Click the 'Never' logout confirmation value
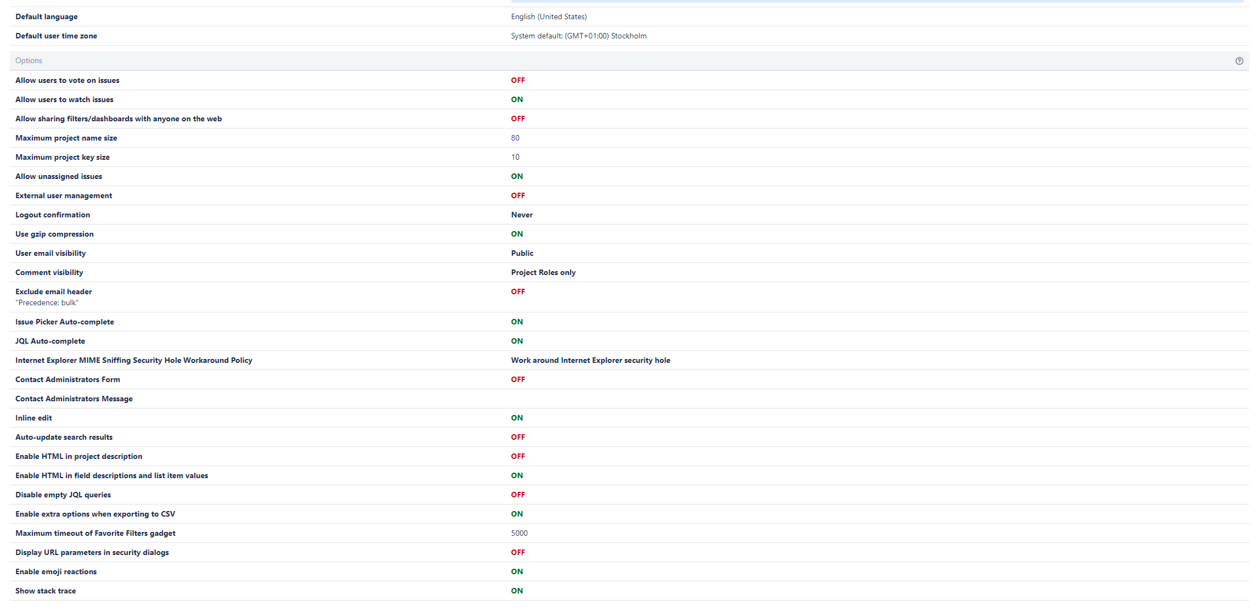Screen dimensions: 1257x611 [522, 215]
